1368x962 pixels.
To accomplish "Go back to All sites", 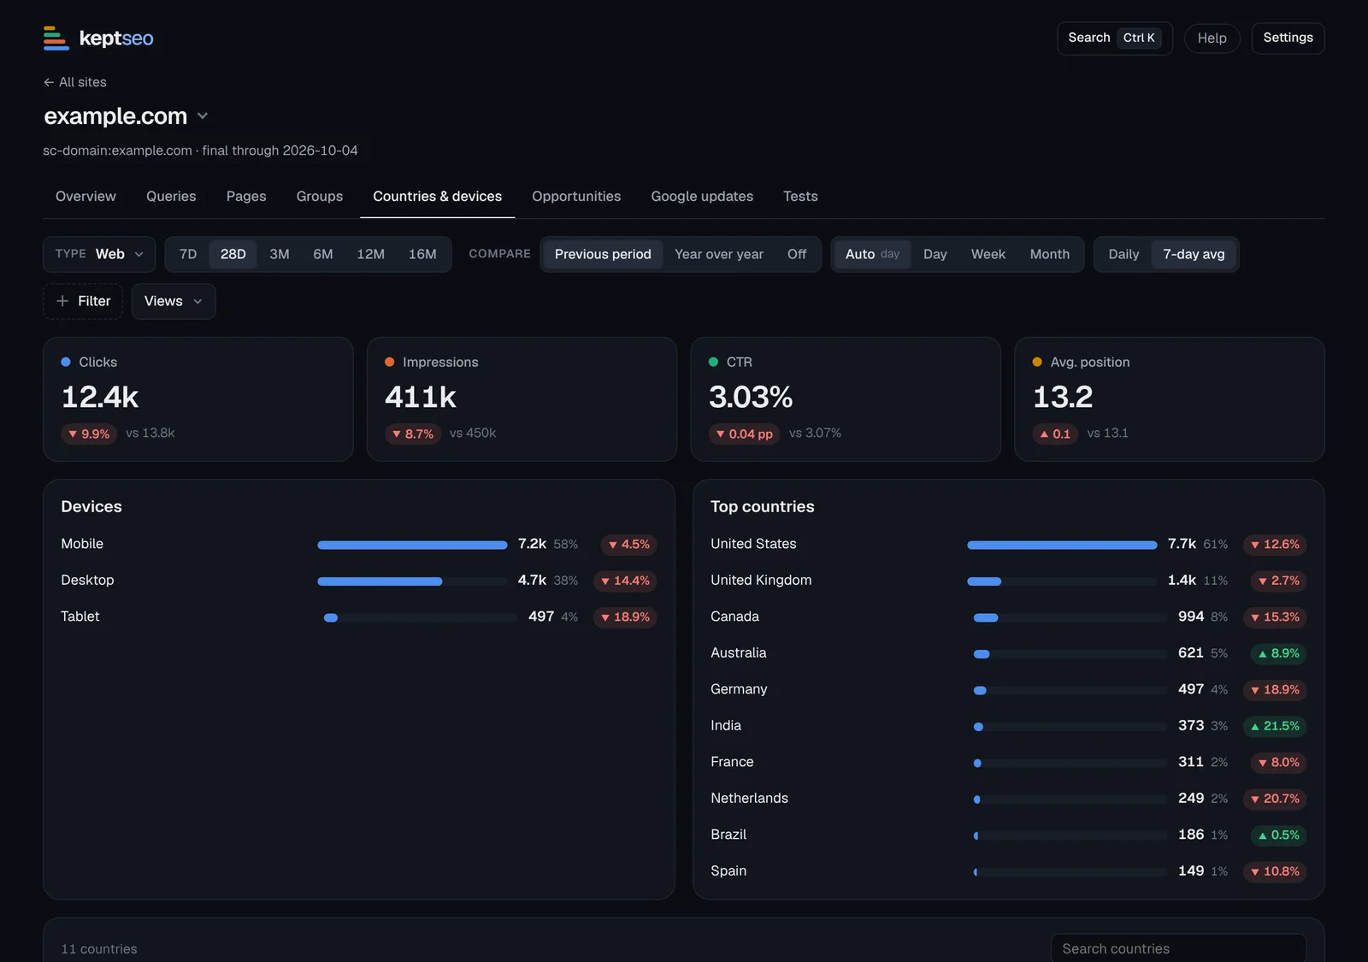I will click(75, 82).
